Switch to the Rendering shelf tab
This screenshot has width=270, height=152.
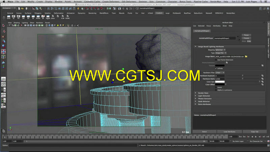[92, 13]
